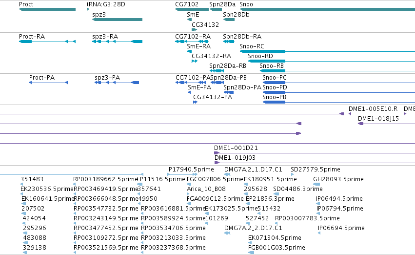Click the DME1-005E10.R clone label
415x255 pixels.
(x=373, y=108)
